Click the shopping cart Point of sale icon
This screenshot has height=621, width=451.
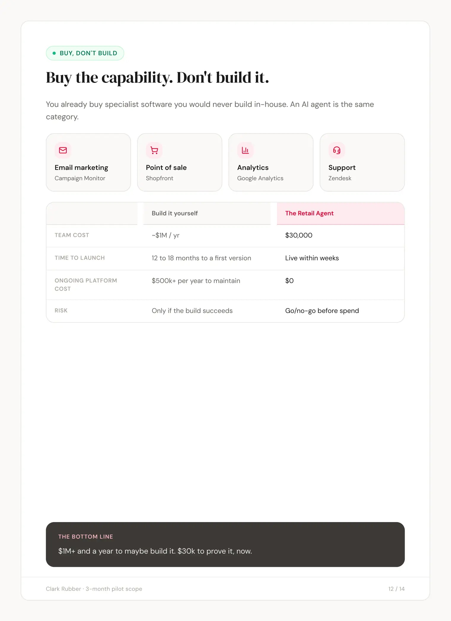point(154,150)
